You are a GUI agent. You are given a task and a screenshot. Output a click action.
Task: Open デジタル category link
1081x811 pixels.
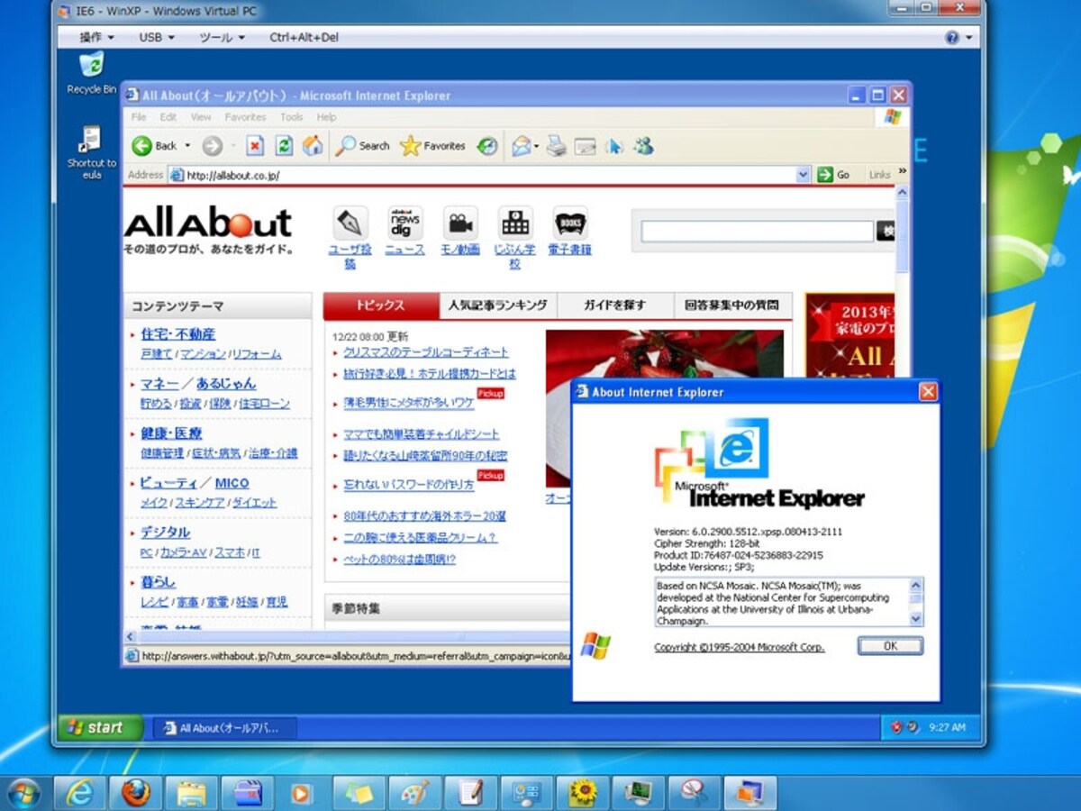coord(165,533)
